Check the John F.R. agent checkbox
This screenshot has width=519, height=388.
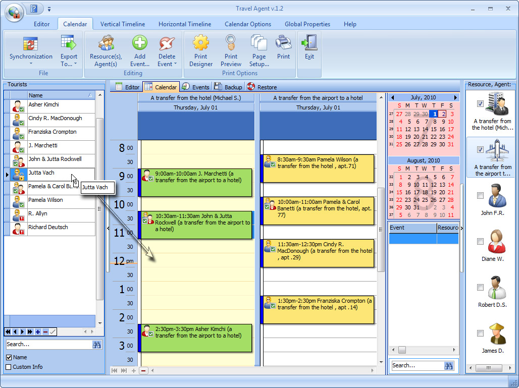click(x=481, y=195)
